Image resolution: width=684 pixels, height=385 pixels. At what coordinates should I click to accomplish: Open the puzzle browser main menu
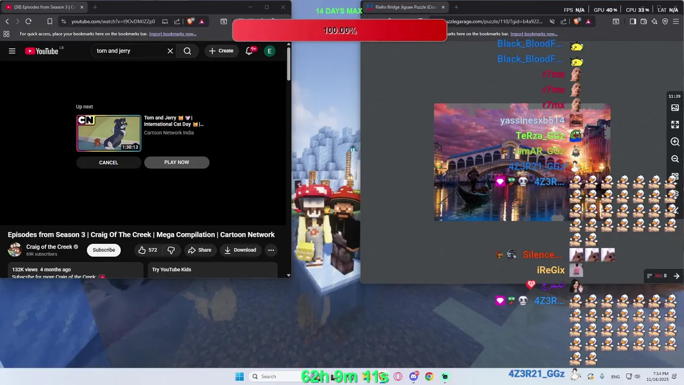pyautogui.click(x=677, y=21)
